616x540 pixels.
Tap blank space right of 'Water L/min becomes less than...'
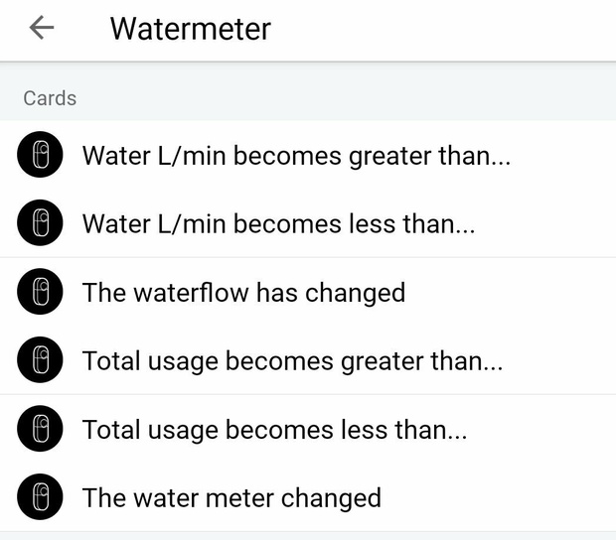[x=546, y=223]
